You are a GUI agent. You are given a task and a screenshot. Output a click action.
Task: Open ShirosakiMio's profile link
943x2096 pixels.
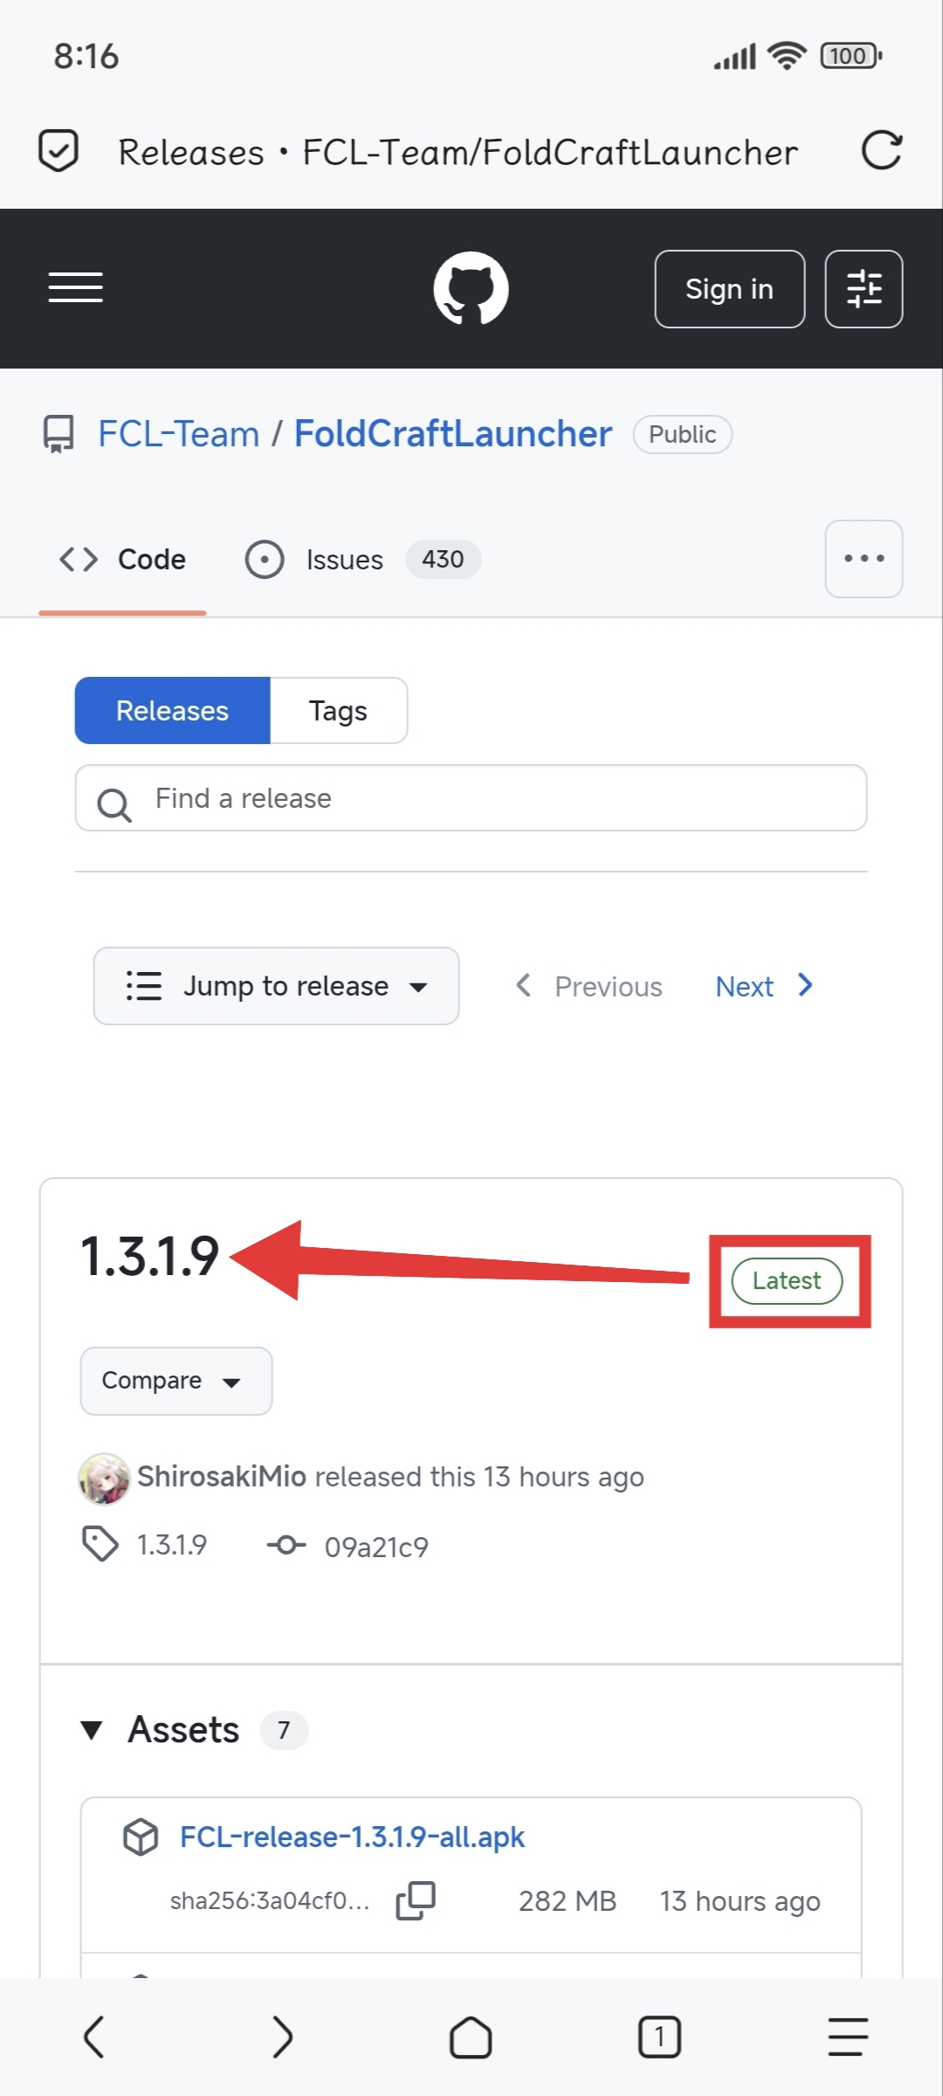222,1476
